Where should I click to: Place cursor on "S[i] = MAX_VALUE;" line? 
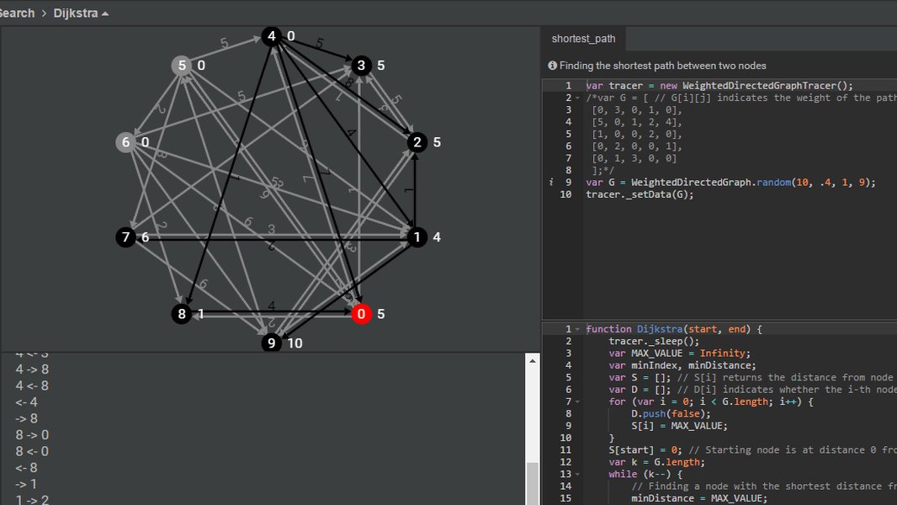pos(680,426)
